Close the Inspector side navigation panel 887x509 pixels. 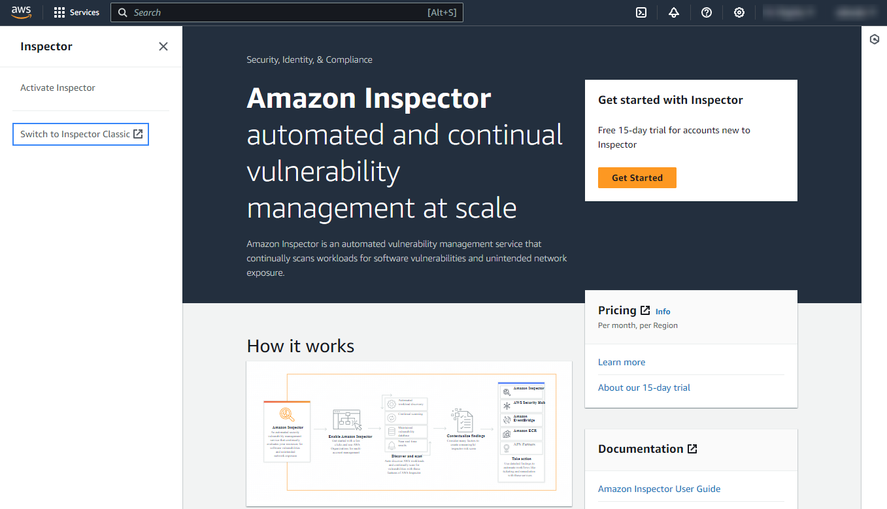163,46
